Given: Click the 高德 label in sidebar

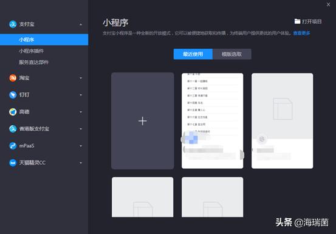Looking at the screenshot, I should pyautogui.click(x=24, y=112).
